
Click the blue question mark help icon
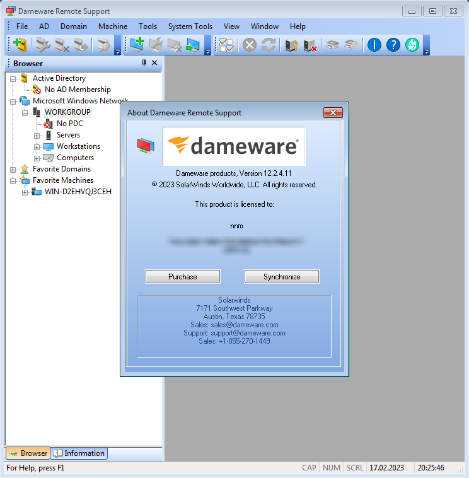click(x=393, y=45)
